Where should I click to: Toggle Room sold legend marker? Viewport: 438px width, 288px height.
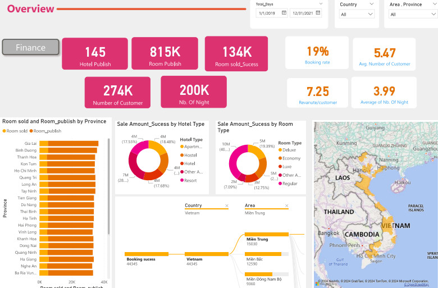4,131
